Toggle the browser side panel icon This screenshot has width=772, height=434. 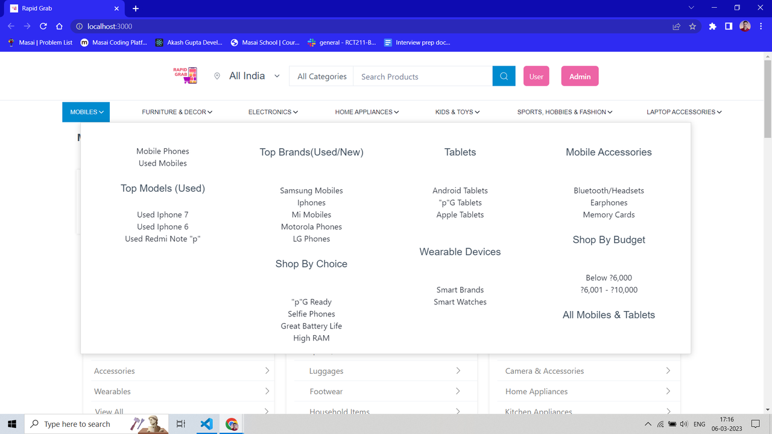[x=729, y=27]
